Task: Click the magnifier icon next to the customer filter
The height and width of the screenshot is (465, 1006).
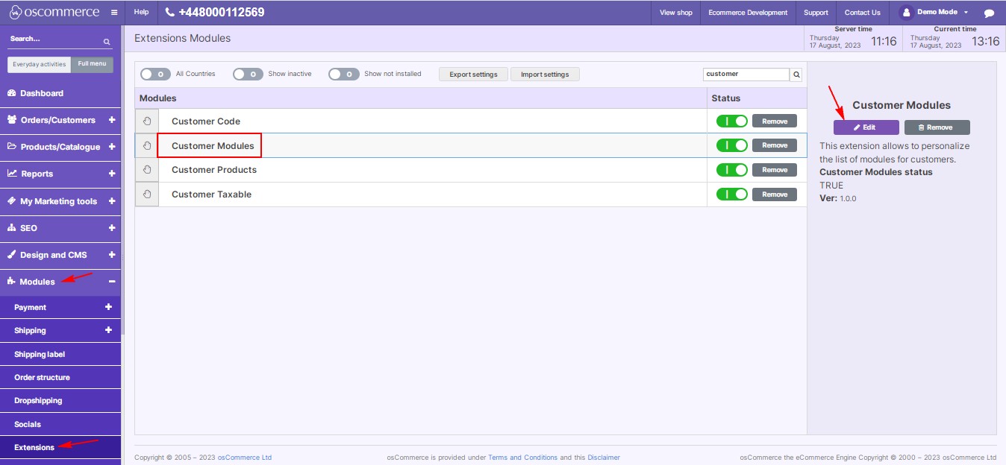Action: point(796,74)
